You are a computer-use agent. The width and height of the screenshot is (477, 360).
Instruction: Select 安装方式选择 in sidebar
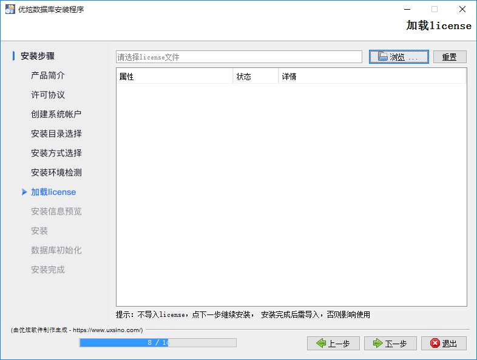click(56, 153)
